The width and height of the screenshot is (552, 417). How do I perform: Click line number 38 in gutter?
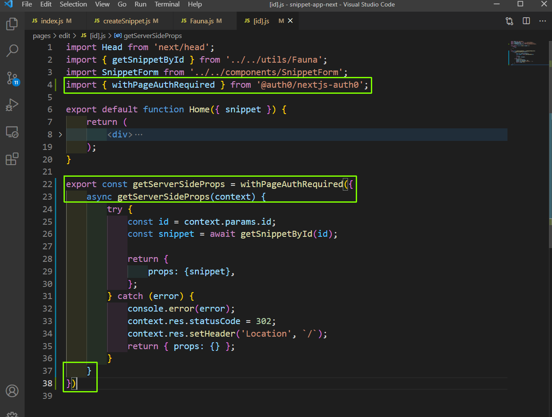(48, 383)
